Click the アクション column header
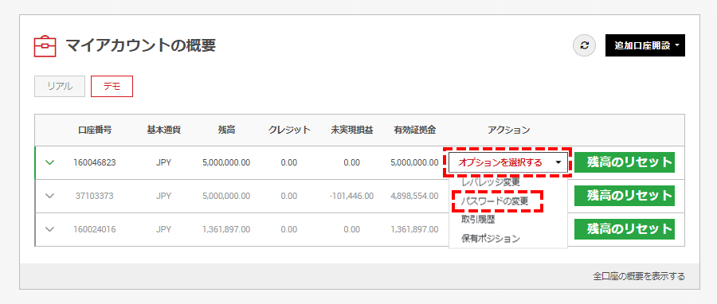Screen dimensions: 717x304 coord(509,130)
